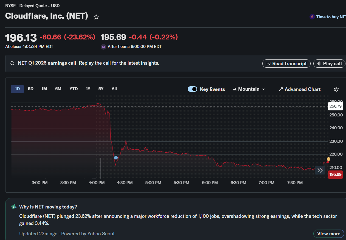Click the -0.44 (-0.22%) after-hours change
The image size is (346, 240).
click(x=153, y=37)
